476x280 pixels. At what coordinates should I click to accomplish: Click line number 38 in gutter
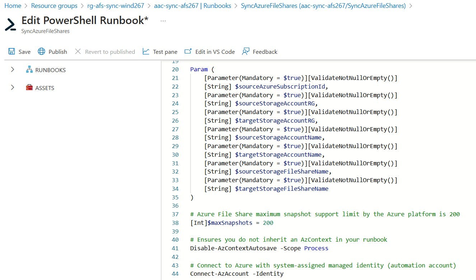coord(175,223)
